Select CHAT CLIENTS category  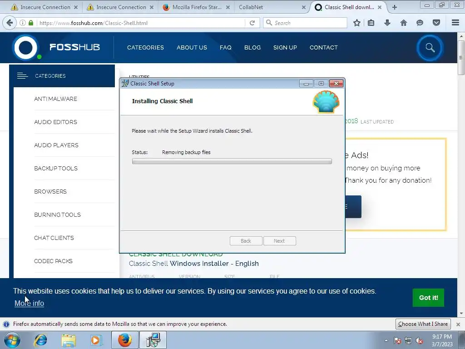pos(54,238)
